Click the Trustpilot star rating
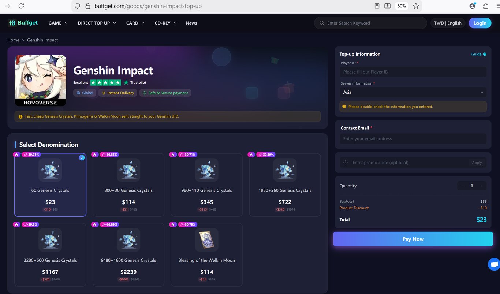Image resolution: width=500 pixels, height=294 pixels. 105,82
